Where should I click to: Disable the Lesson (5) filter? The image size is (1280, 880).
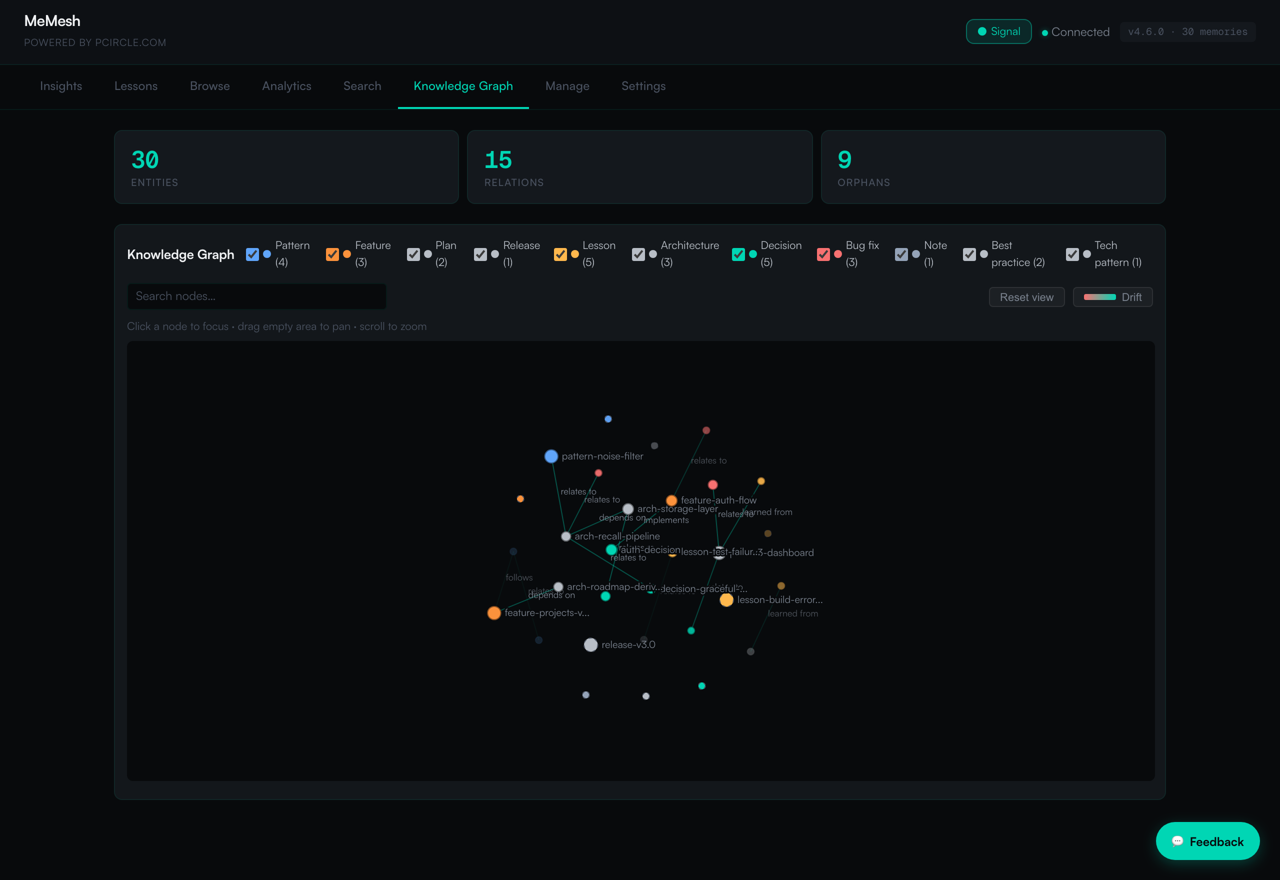[560, 254]
